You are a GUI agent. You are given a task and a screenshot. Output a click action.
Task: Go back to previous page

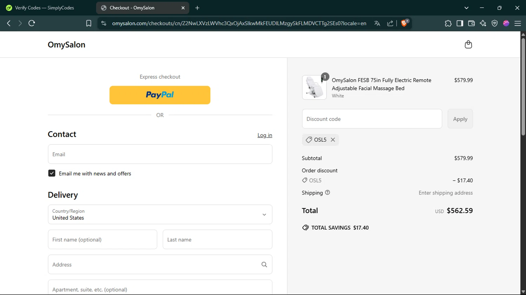[9, 23]
